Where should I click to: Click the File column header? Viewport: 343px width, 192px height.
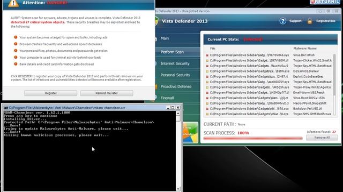pos(213,49)
